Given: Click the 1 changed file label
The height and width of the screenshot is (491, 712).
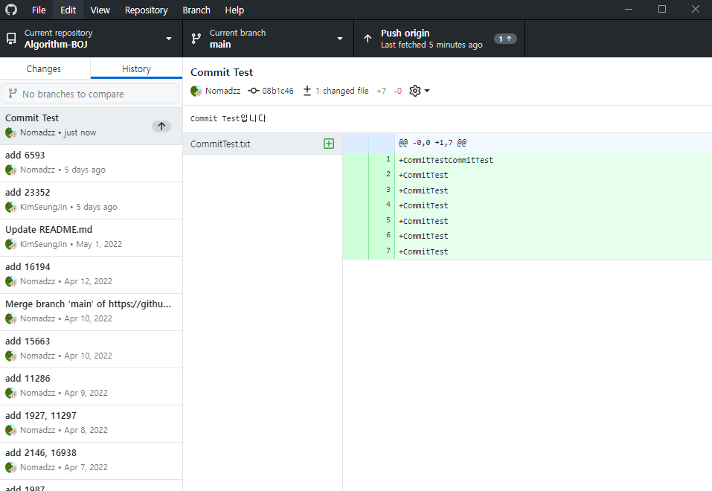Looking at the screenshot, I should 342,91.
